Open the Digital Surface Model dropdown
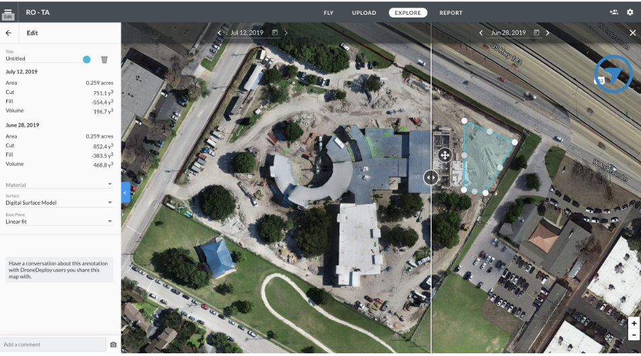 click(59, 203)
